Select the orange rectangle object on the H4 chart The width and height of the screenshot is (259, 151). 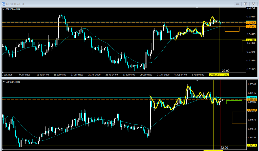click(x=232, y=29)
